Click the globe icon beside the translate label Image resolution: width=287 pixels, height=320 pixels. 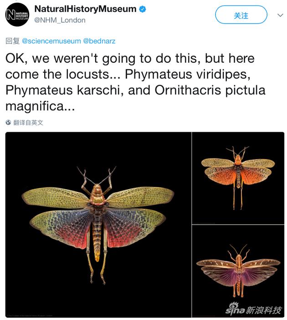pyautogui.click(x=8, y=122)
